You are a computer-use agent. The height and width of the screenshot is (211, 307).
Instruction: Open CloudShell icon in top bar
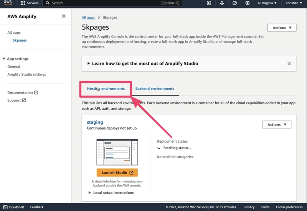[x=209, y=3]
